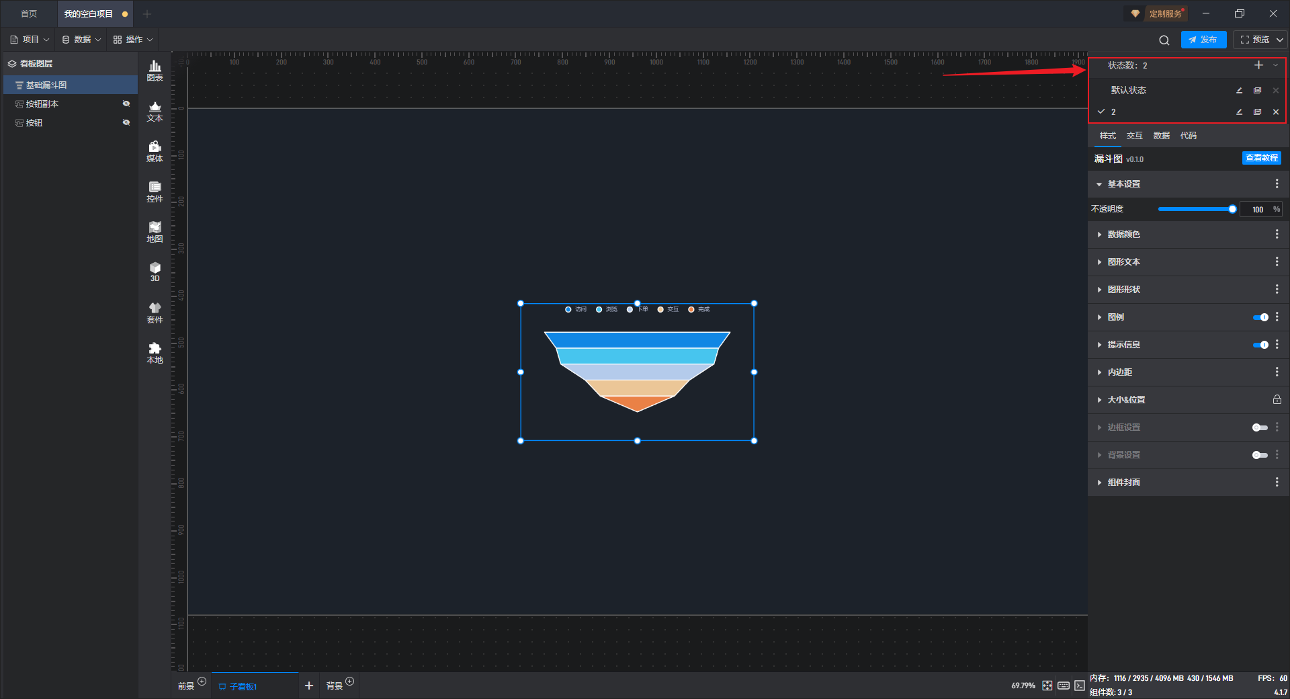Disable the 提示信息 tooltip switch
1290x699 pixels.
1260,345
